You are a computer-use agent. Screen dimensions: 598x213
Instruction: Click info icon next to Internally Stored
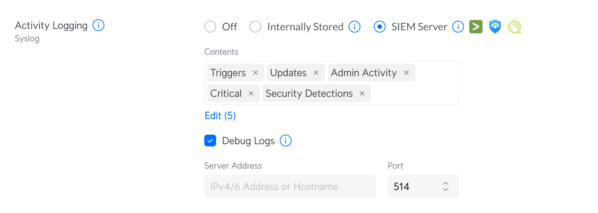click(x=355, y=27)
